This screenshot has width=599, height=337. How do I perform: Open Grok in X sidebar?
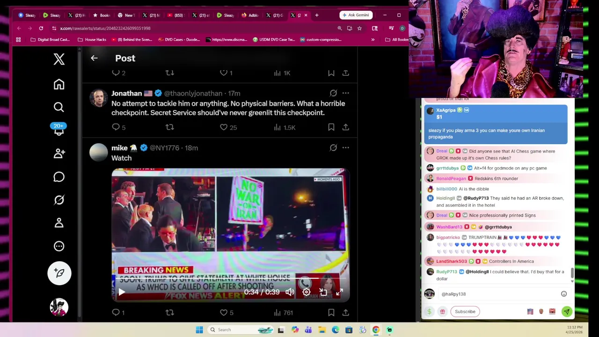point(59,200)
